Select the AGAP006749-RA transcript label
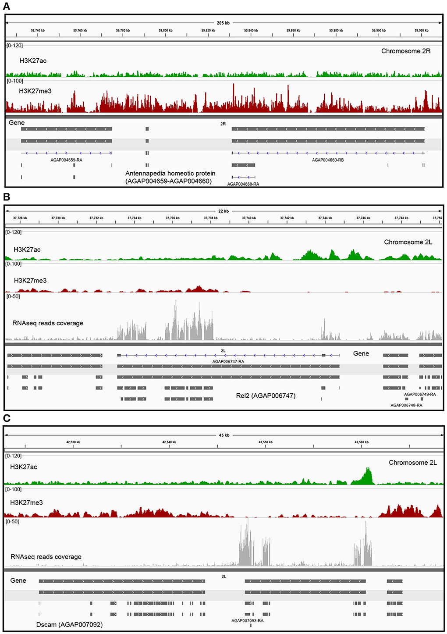The image size is (447, 634). pos(420,395)
